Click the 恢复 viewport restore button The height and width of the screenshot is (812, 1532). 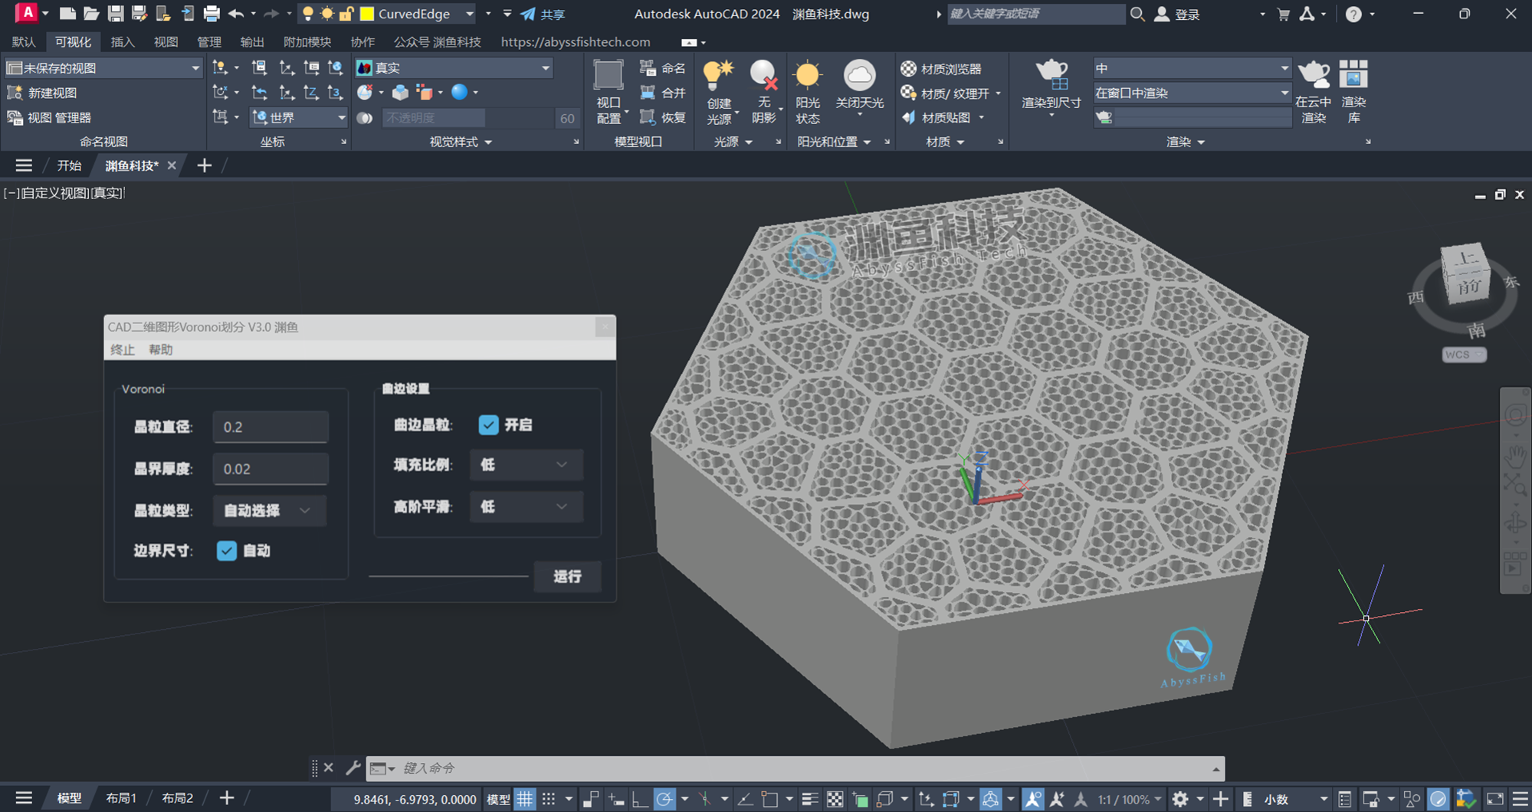(663, 117)
